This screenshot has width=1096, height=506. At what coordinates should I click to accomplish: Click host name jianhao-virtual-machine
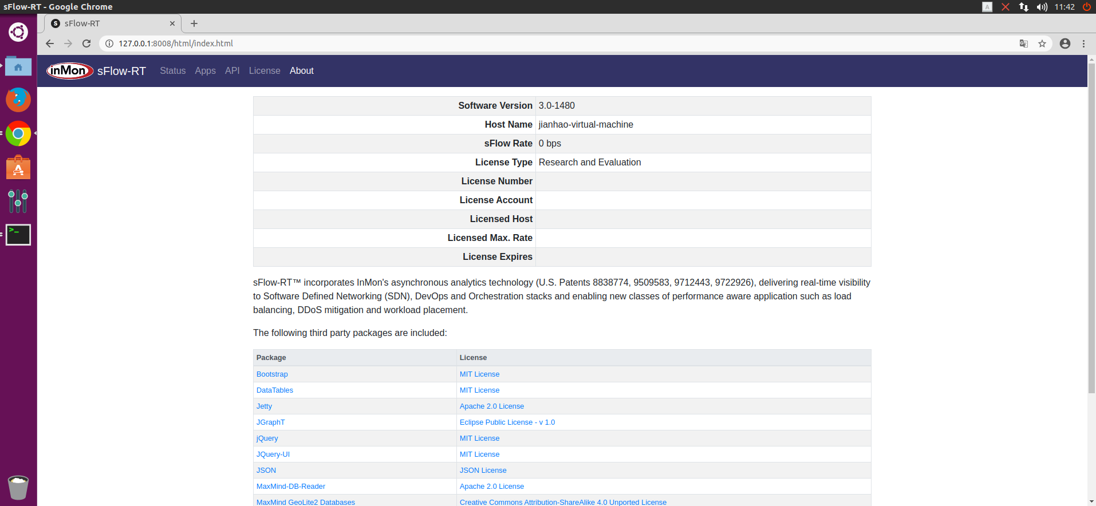[x=586, y=125]
